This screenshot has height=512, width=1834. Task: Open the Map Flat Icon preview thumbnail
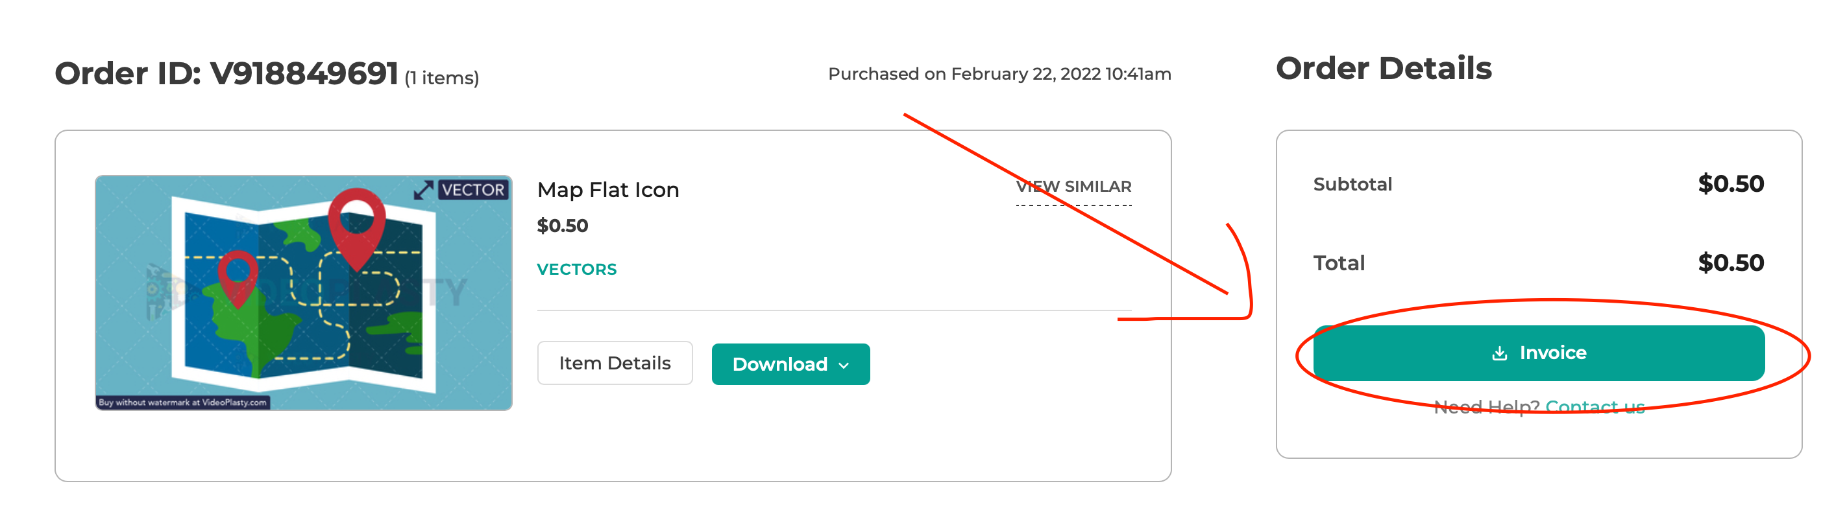pyautogui.click(x=303, y=293)
